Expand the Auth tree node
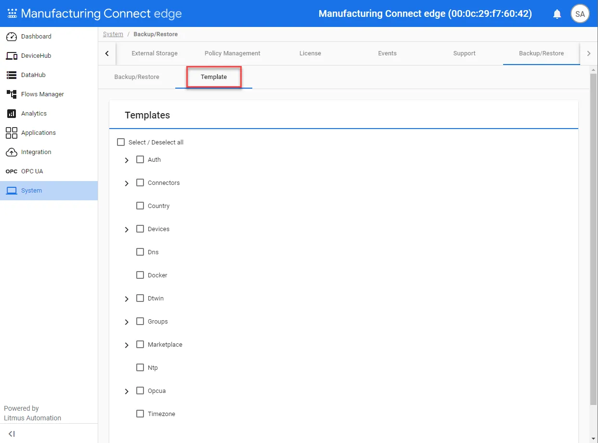 [x=127, y=160]
